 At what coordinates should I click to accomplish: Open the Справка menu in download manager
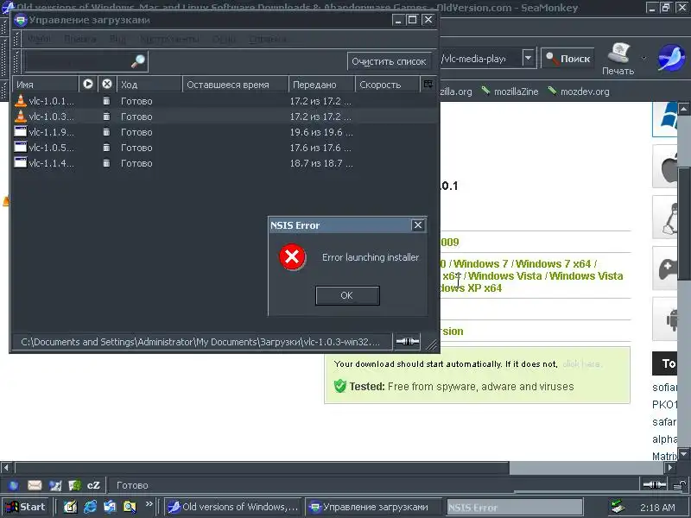pyautogui.click(x=268, y=39)
